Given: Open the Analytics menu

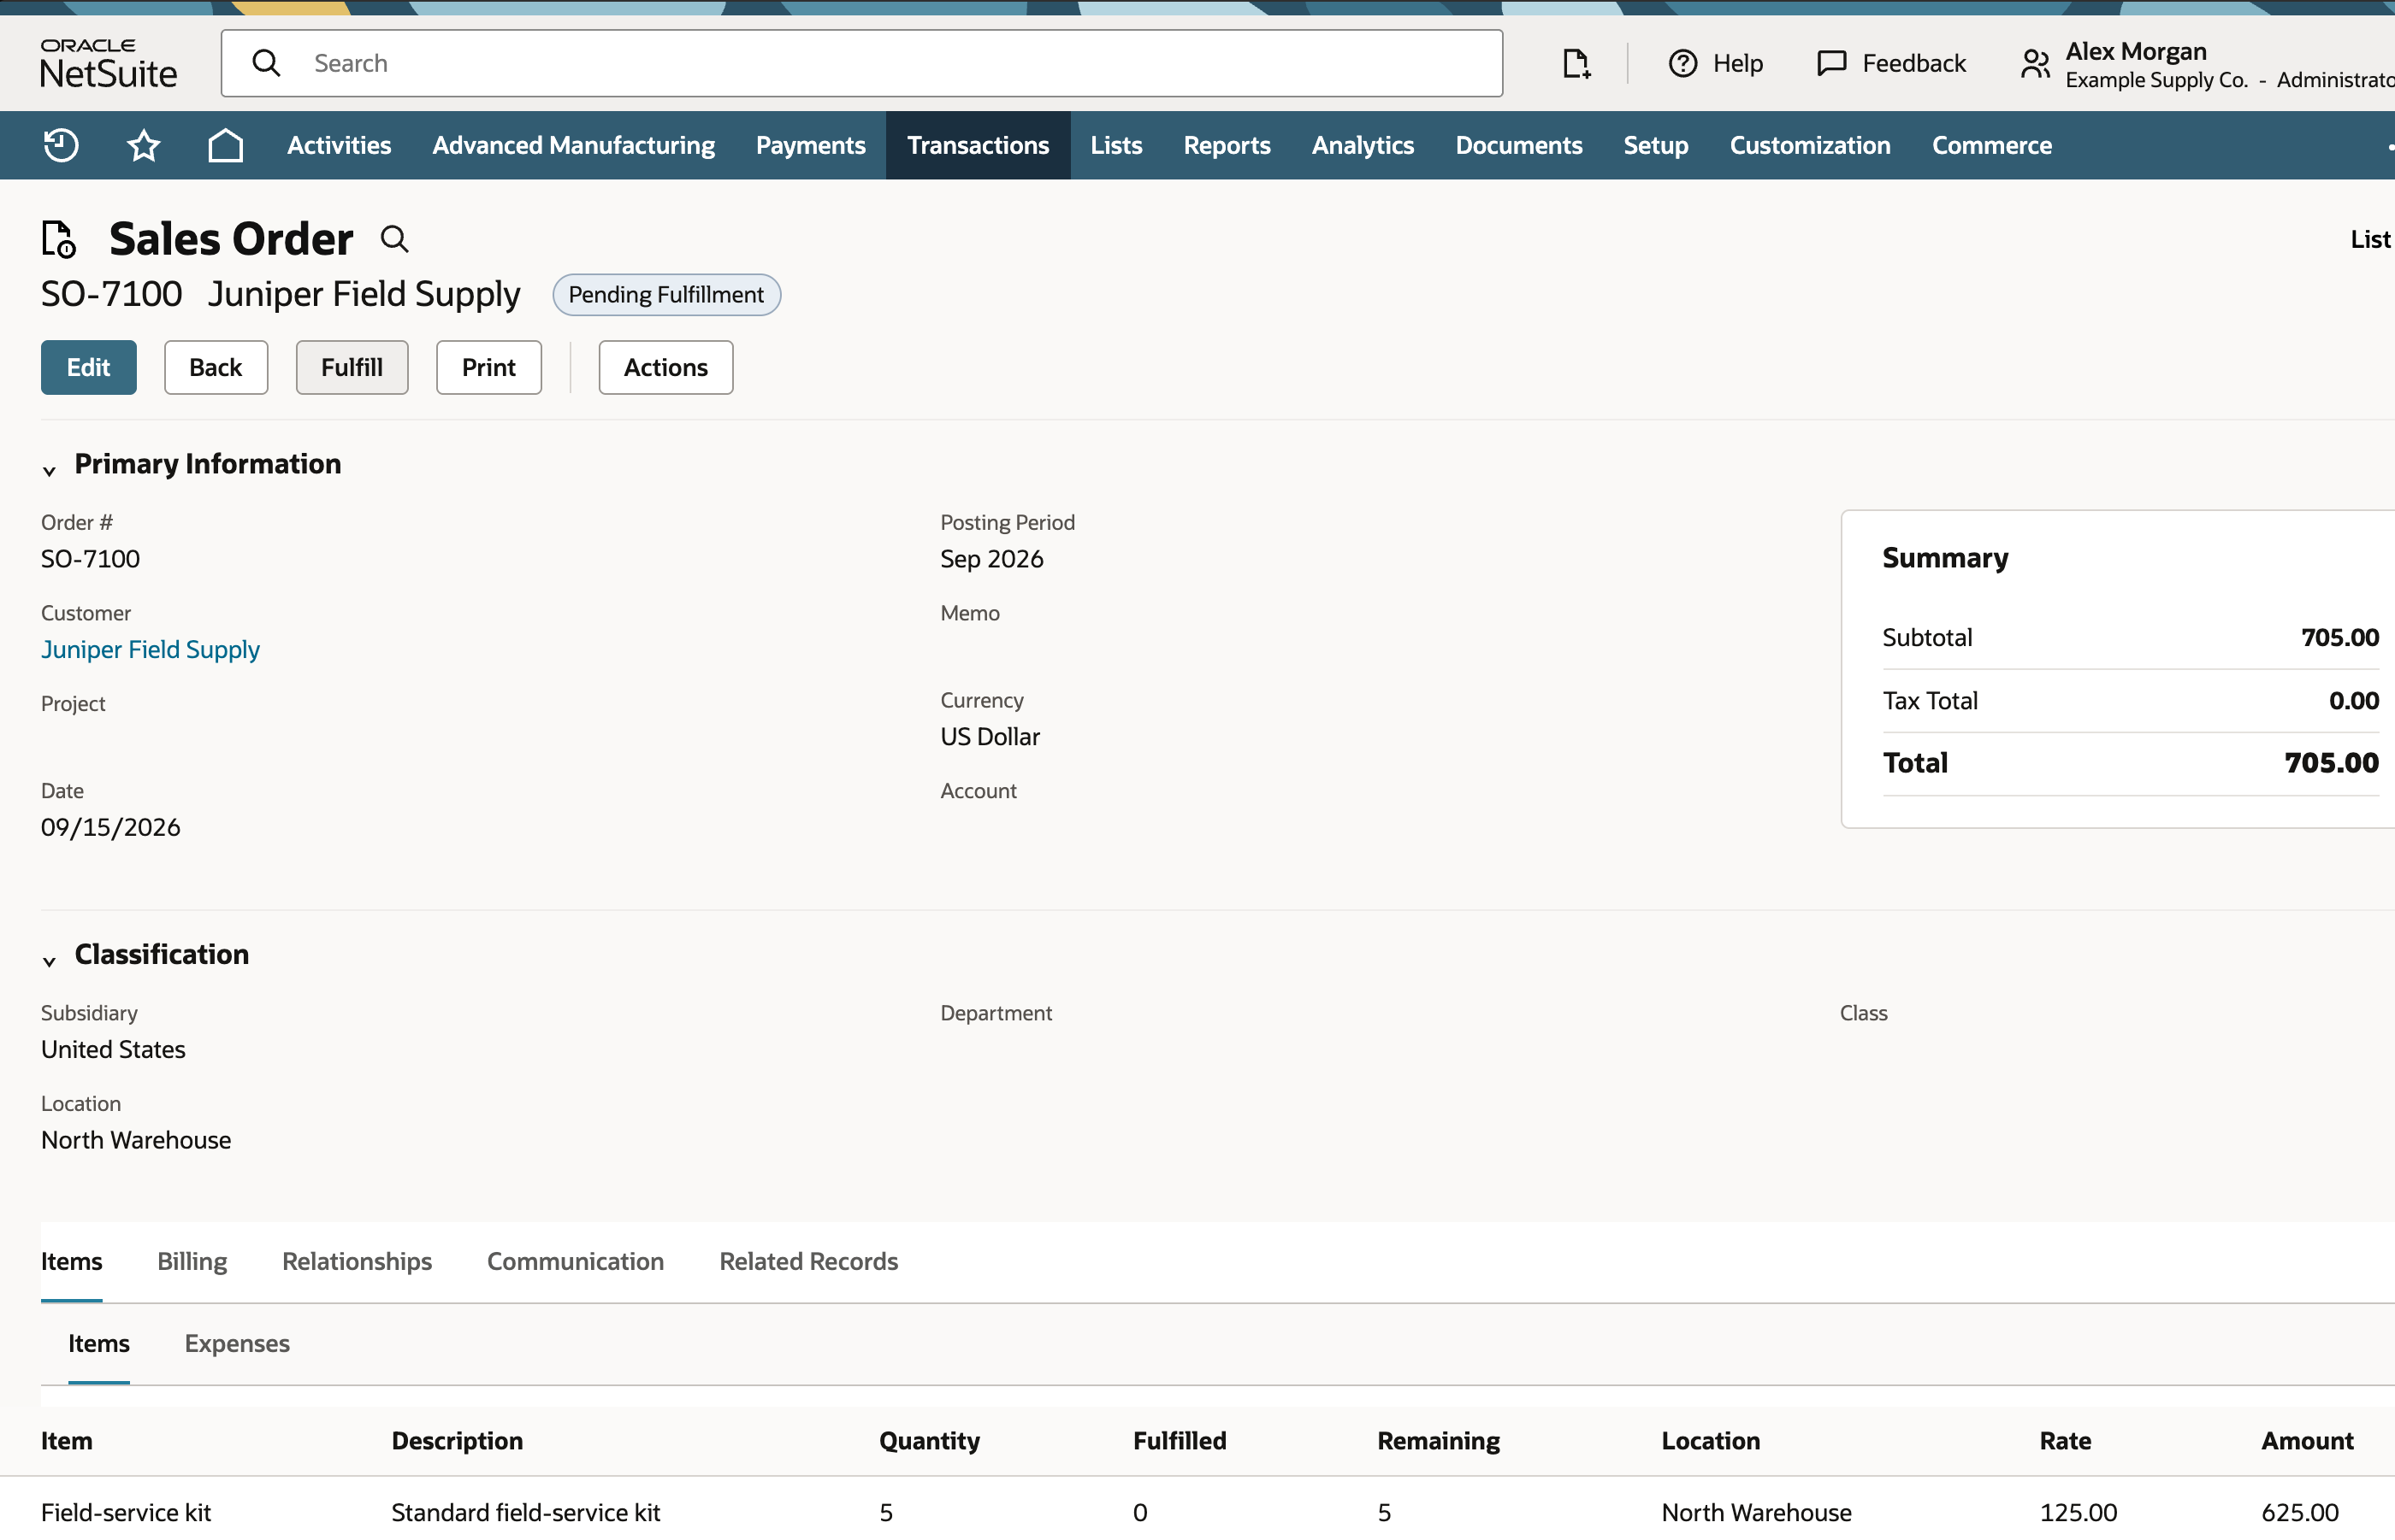Looking at the screenshot, I should (1363, 145).
